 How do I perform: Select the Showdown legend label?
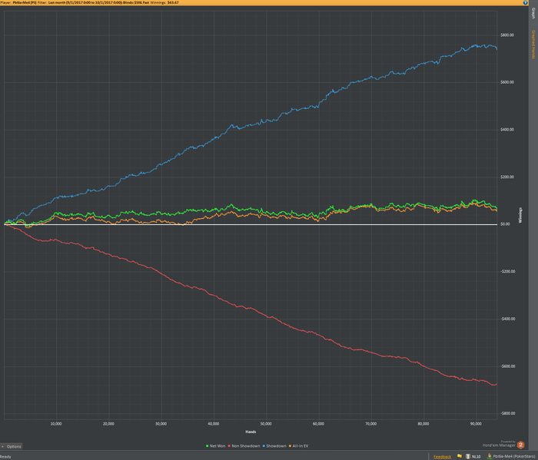tap(276, 446)
